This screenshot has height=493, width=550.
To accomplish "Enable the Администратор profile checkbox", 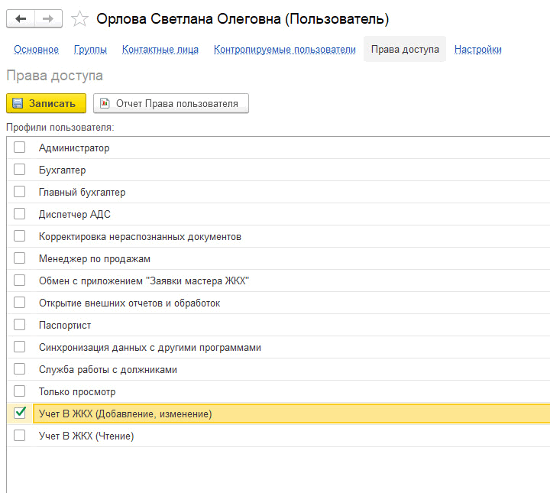I will (x=20, y=148).
